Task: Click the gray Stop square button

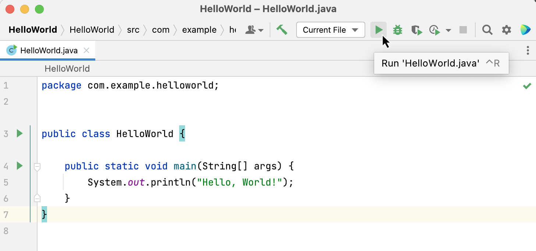Action: coord(463,30)
